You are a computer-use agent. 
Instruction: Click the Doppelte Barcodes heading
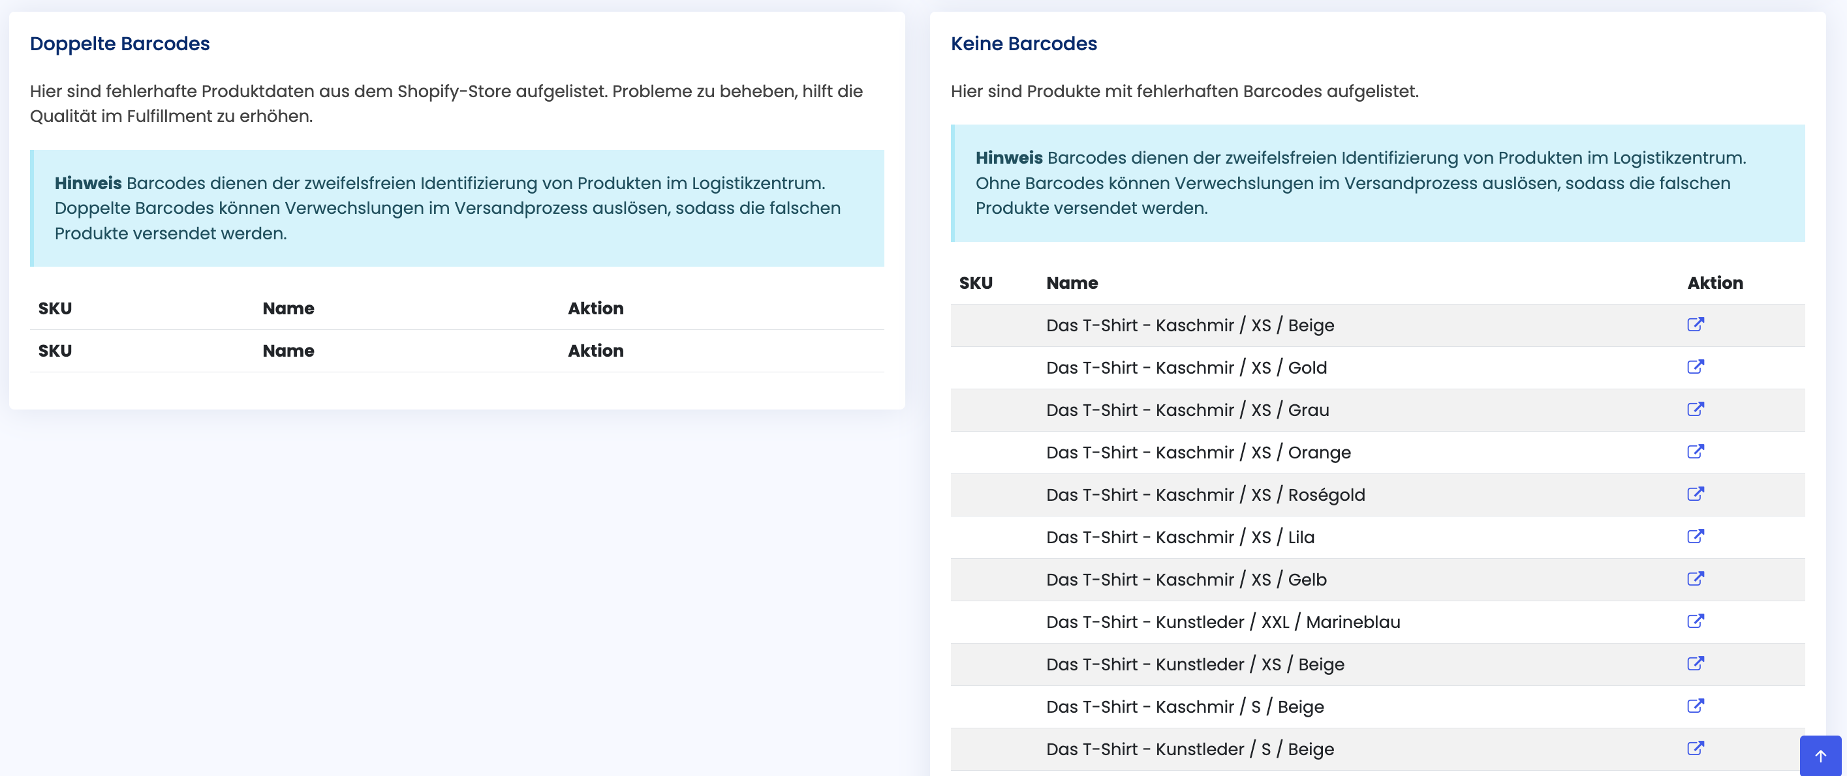click(119, 44)
